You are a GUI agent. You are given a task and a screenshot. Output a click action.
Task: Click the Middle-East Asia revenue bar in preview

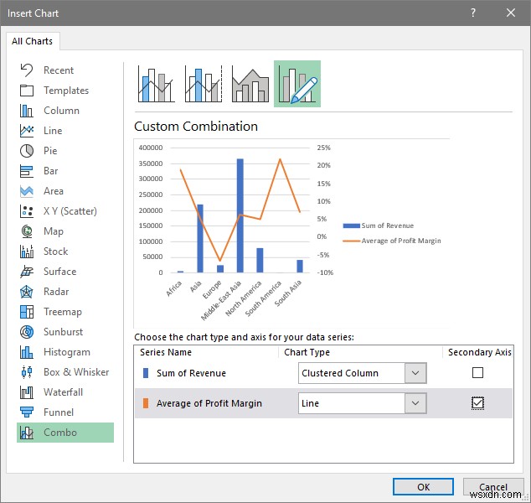point(240,215)
